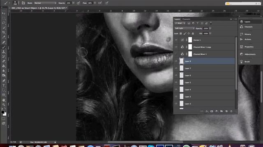Select the Zoom tool
This screenshot has width=263, height=147.
tap(4, 105)
